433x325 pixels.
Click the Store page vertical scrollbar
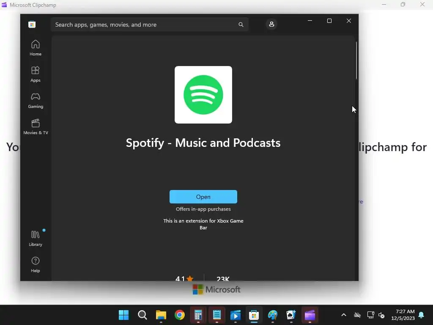[x=356, y=61]
